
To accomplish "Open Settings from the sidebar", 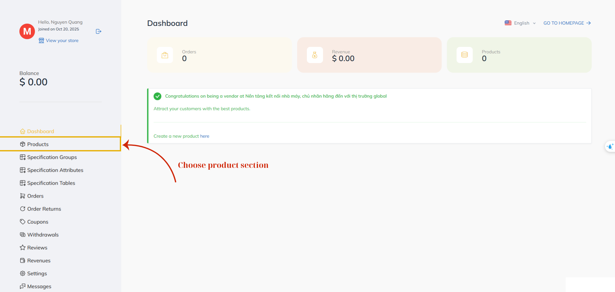I will (37, 274).
